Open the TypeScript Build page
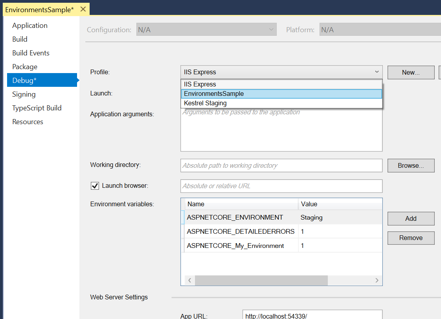The width and height of the screenshot is (441, 319). (37, 108)
